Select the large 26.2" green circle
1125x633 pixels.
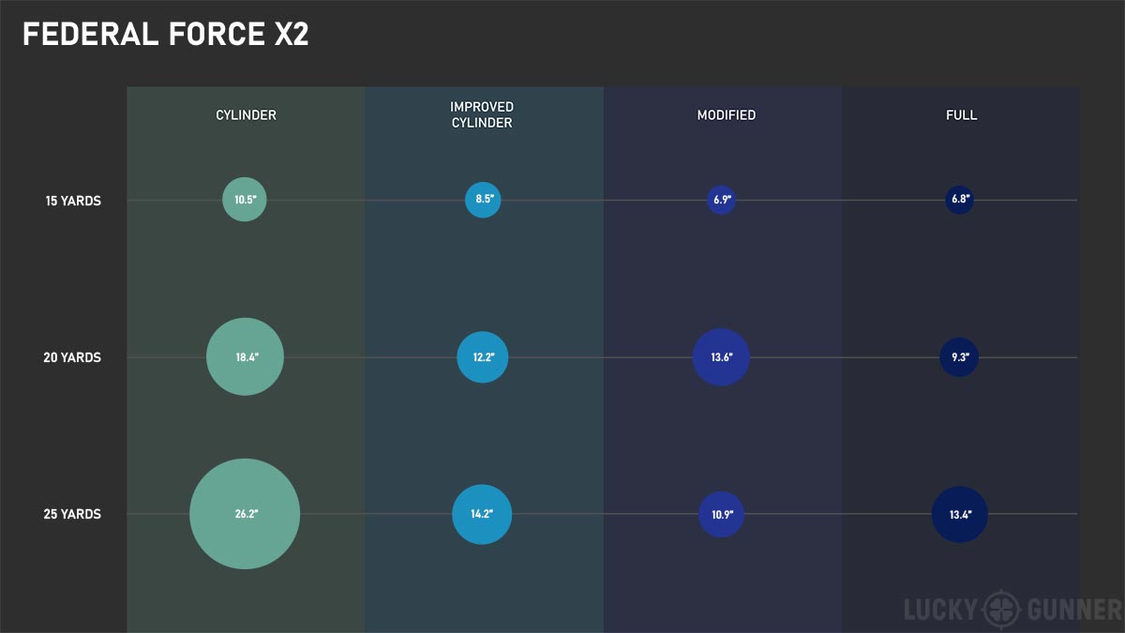point(245,514)
